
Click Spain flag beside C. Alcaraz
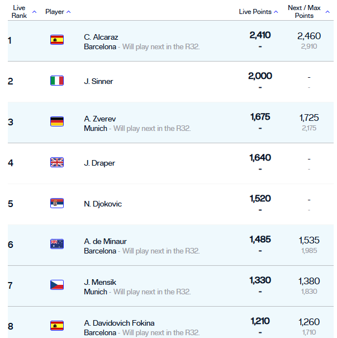point(56,40)
